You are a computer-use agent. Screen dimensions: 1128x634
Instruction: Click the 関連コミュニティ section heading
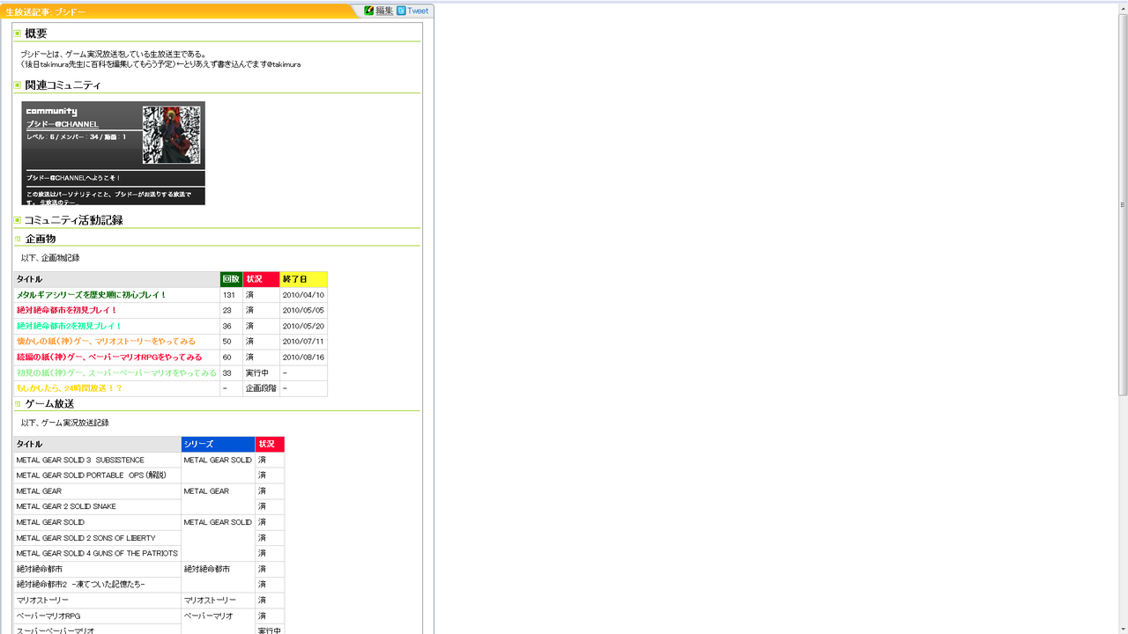(x=63, y=85)
